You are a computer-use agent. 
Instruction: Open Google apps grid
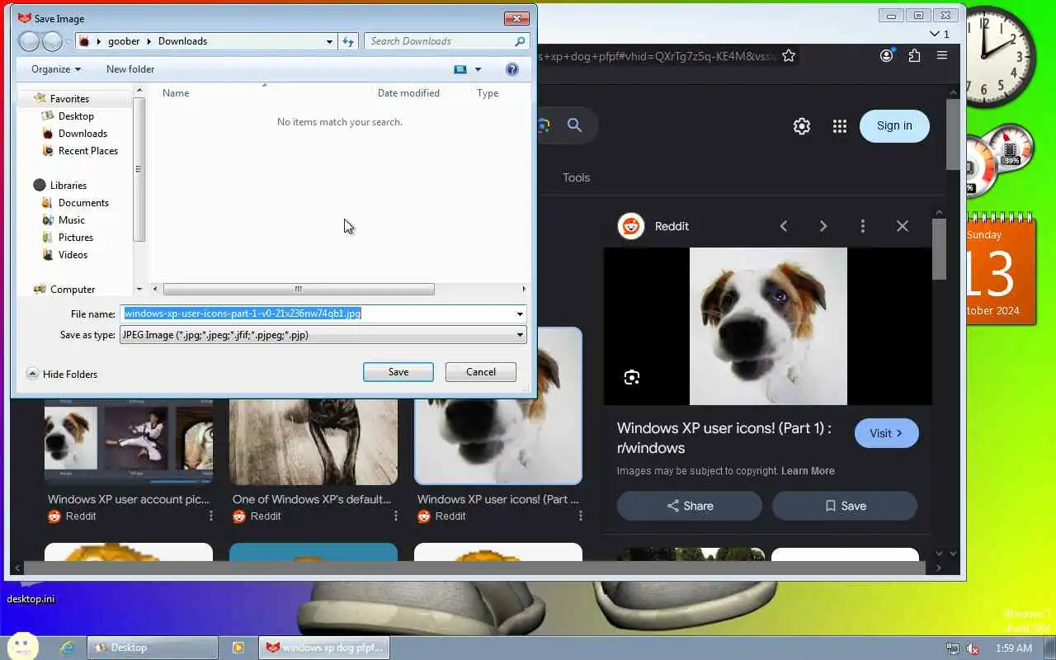pos(840,126)
